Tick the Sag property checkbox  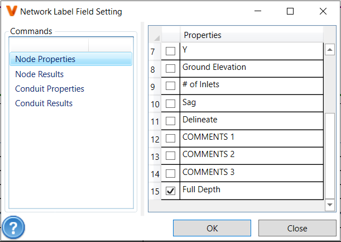click(171, 103)
